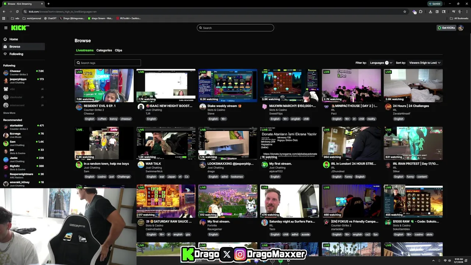Open the IRLToolkit Dashboard bookmark
This screenshot has height=265, width=471.
point(128,18)
